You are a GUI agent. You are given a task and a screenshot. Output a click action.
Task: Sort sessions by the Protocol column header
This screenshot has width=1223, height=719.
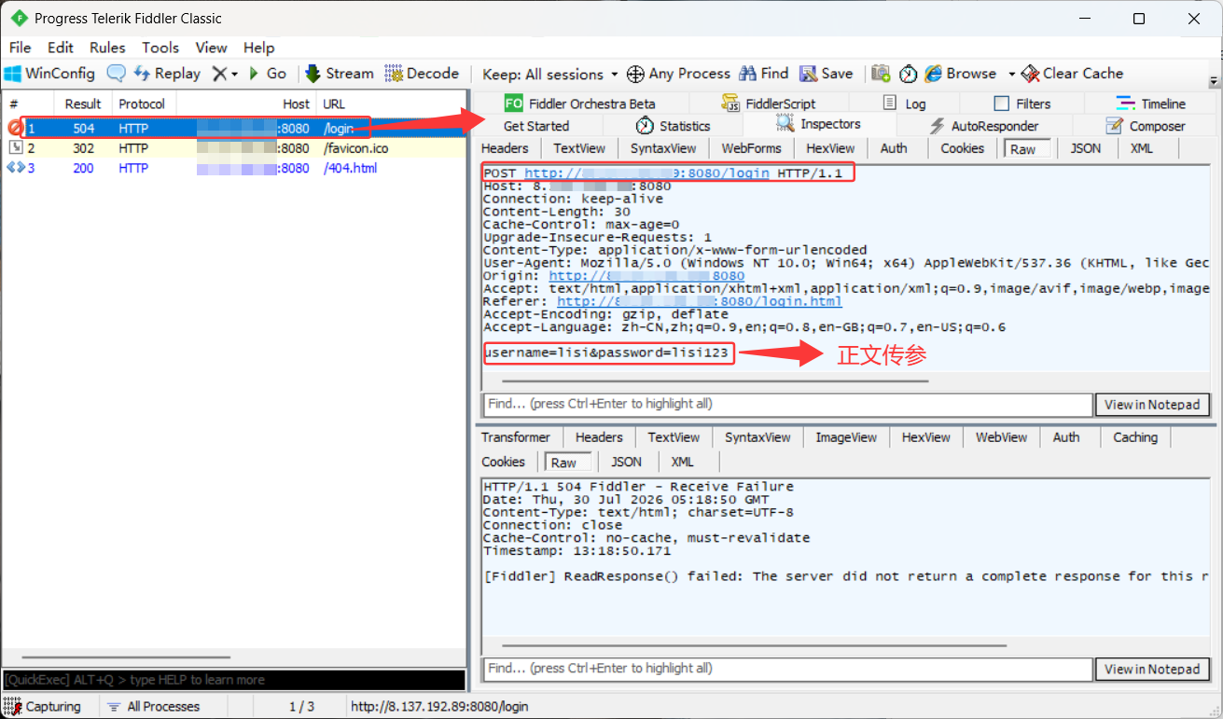point(143,104)
